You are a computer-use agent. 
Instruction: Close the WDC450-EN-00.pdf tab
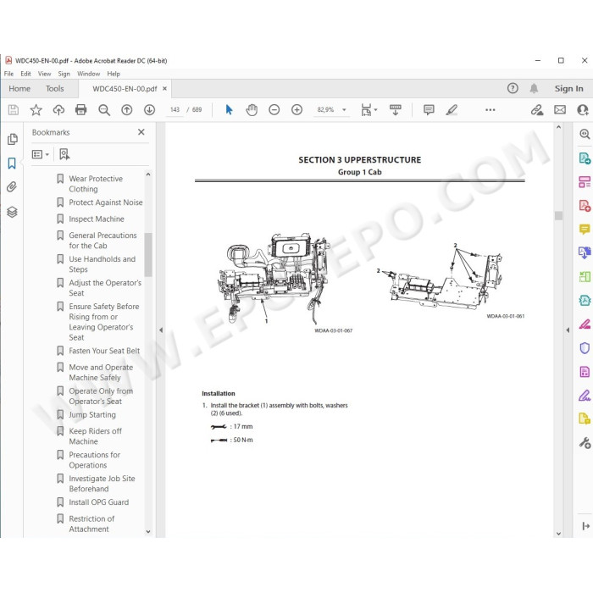coord(164,88)
